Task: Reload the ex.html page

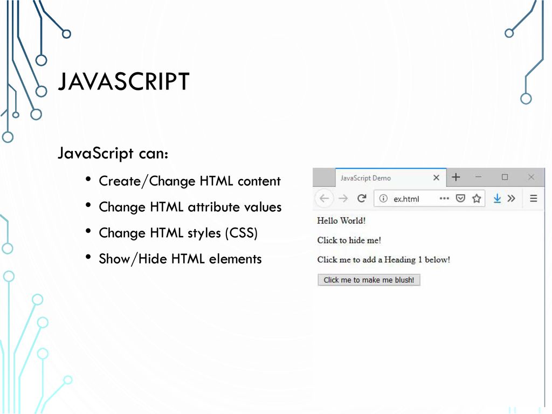Action: coord(362,198)
